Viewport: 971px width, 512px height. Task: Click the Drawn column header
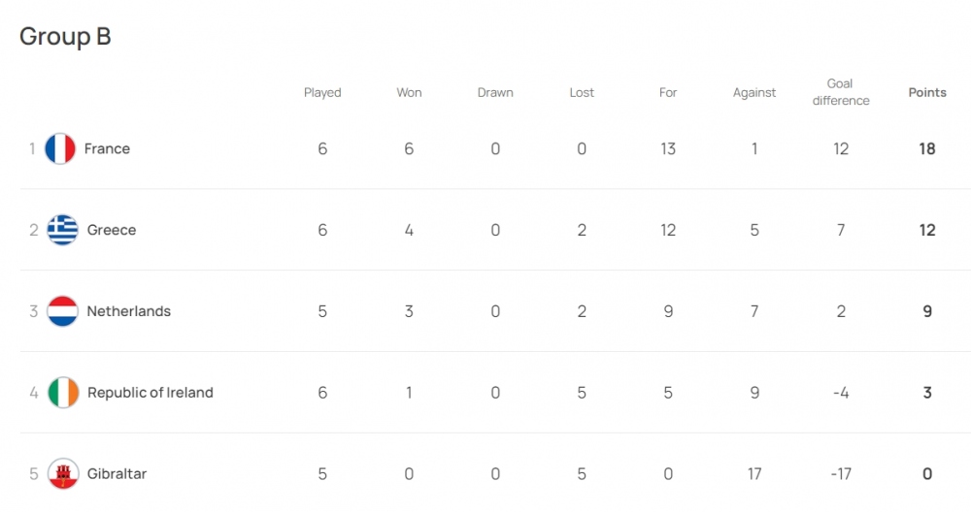point(495,93)
